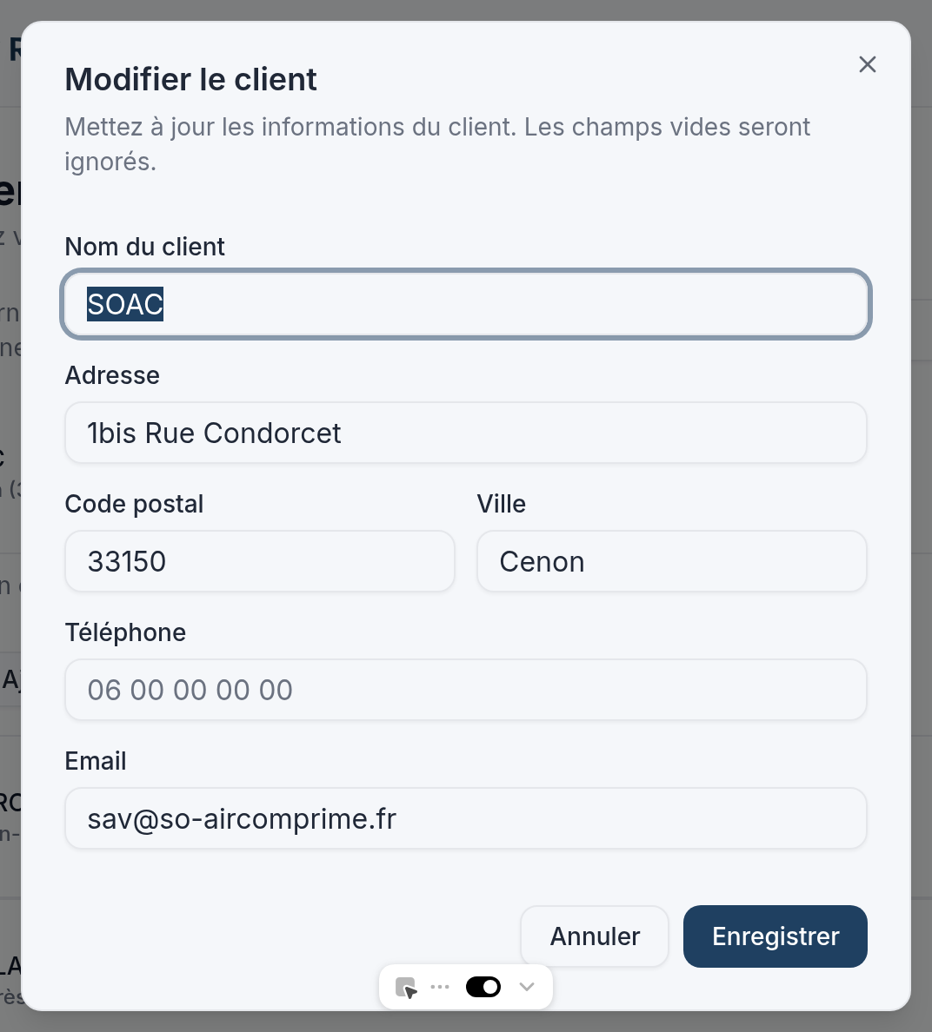The image size is (932, 1032).
Task: Click the Téléphone label
Action: [x=125, y=632]
